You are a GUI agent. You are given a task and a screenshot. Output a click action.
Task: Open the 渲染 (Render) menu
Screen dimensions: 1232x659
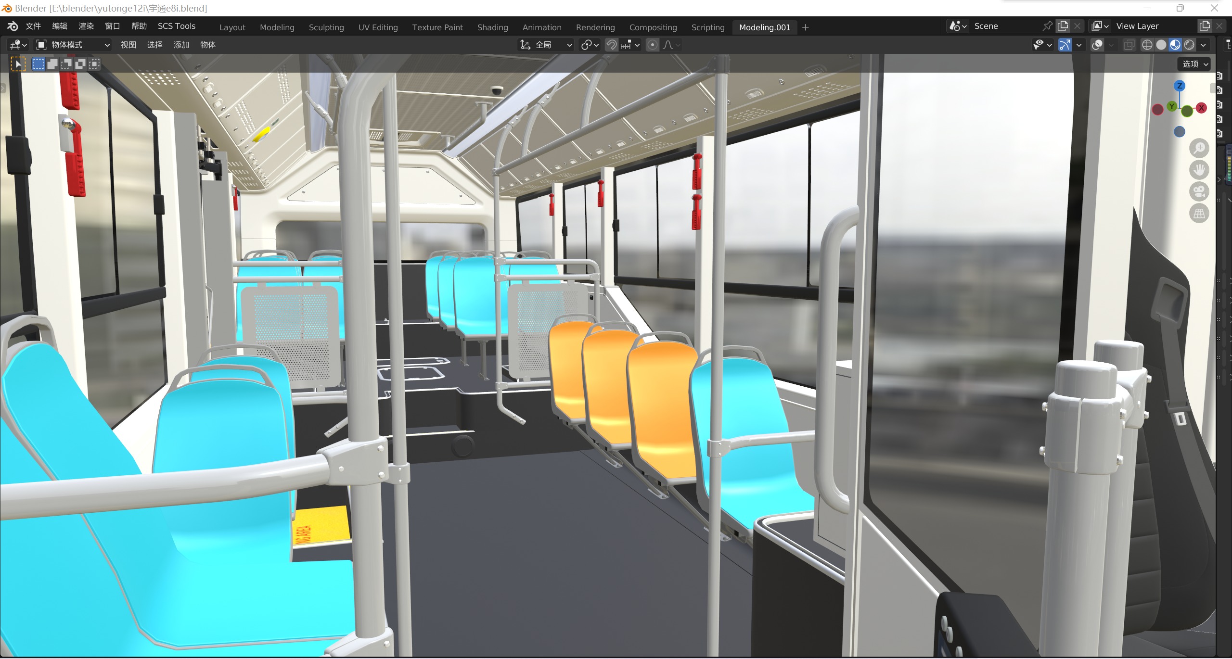[x=86, y=26]
